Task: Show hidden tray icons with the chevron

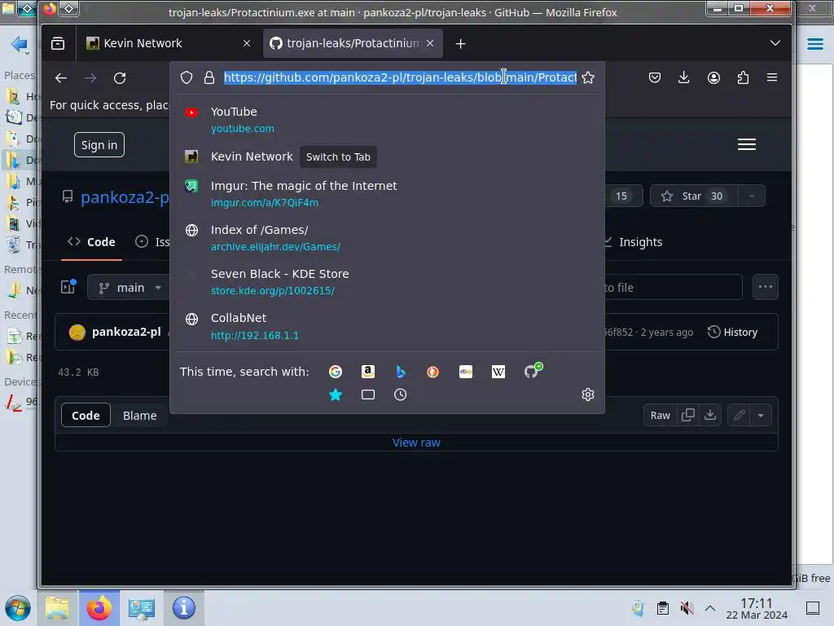Action: [x=710, y=608]
